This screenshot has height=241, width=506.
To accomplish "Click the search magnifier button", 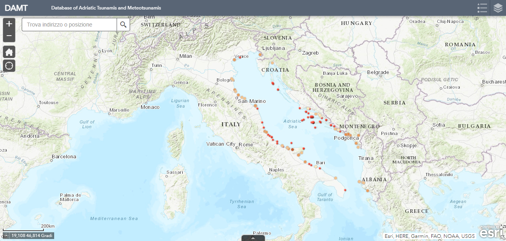I will [x=123, y=25].
